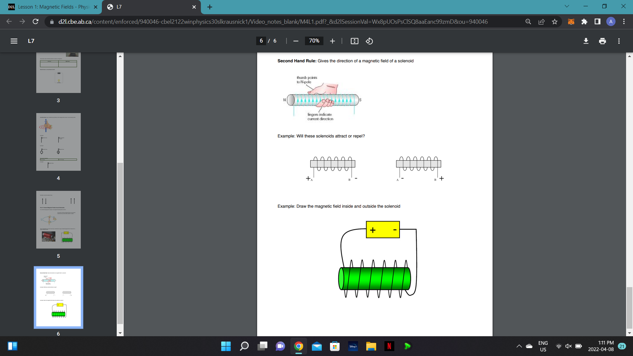Toggle Chrome side panel
The image size is (633, 356).
(597, 21)
